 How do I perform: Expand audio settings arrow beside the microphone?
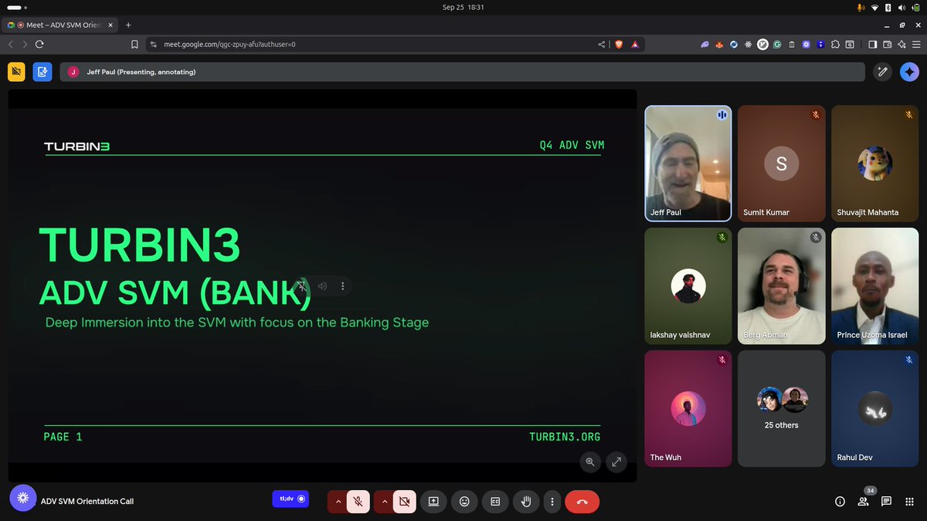pos(338,501)
